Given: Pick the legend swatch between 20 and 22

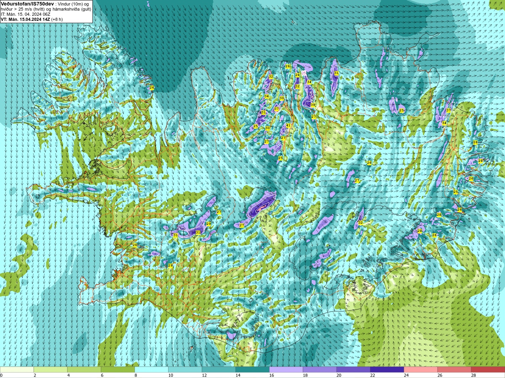Looking at the screenshot, I should (x=353, y=370).
